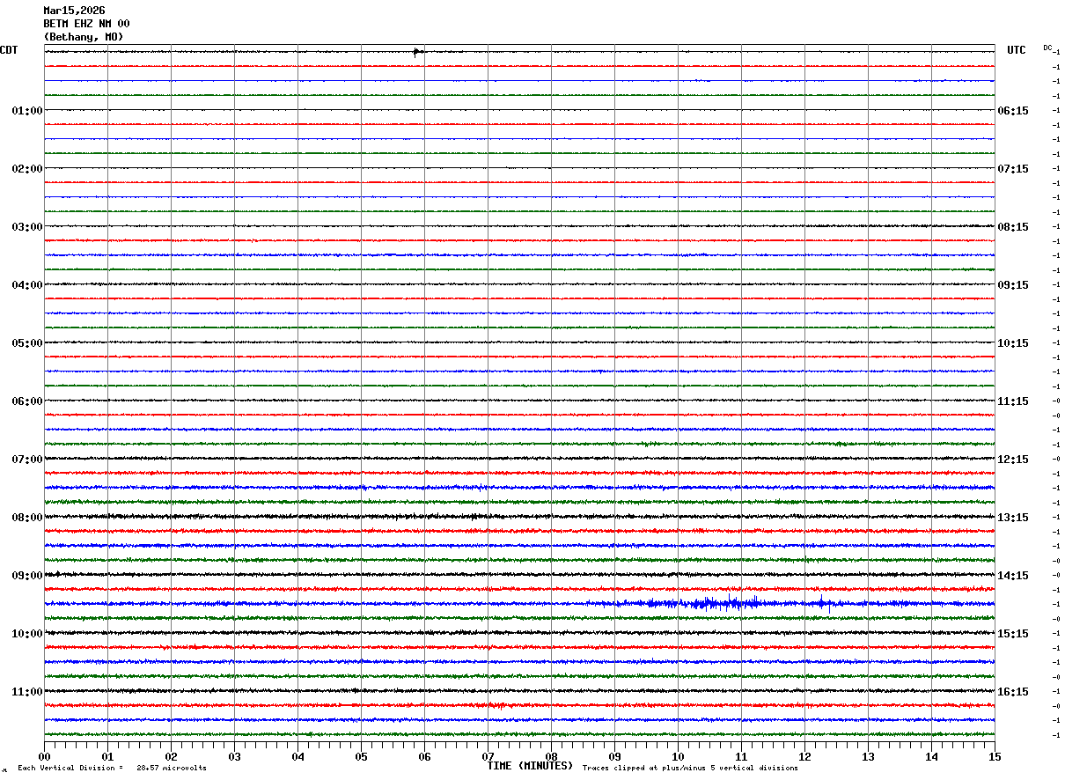
Task: Click minute 00 on the time axis
Action: tap(44, 756)
